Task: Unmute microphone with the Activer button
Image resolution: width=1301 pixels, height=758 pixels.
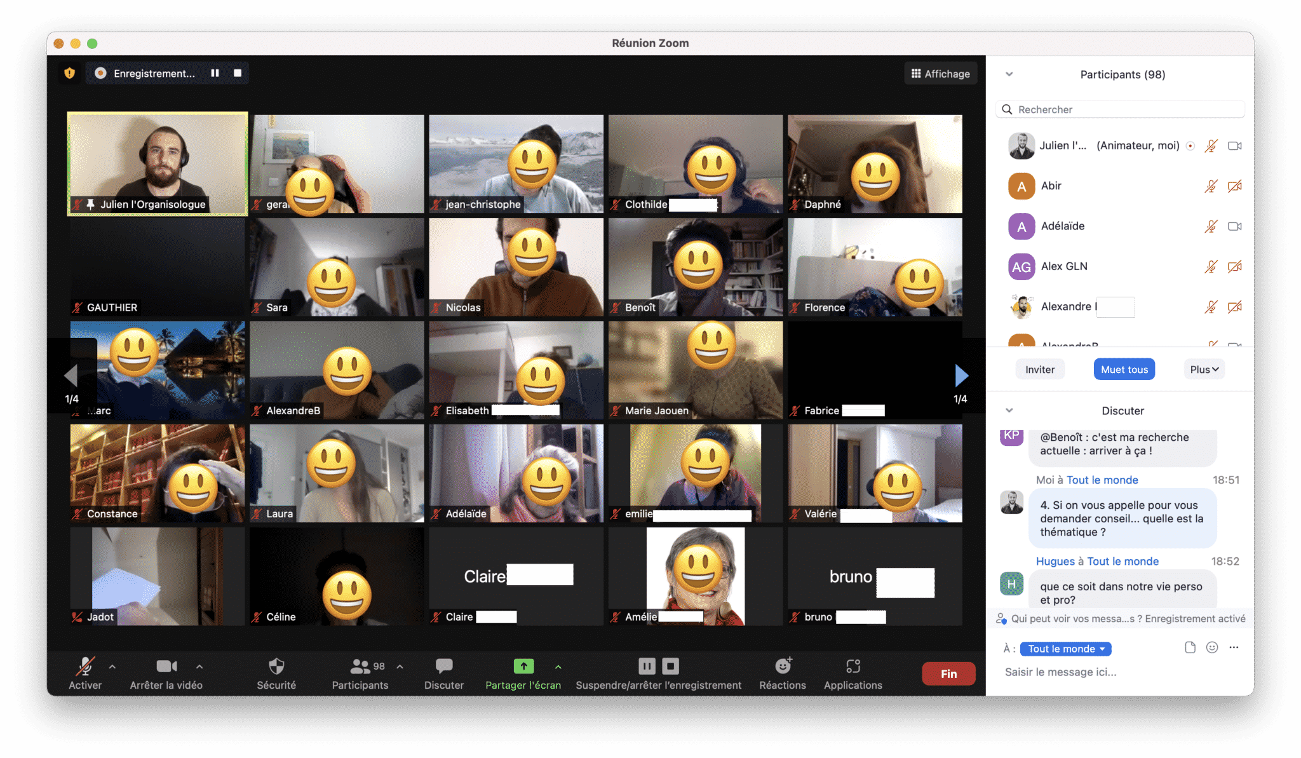Action: [x=85, y=667]
